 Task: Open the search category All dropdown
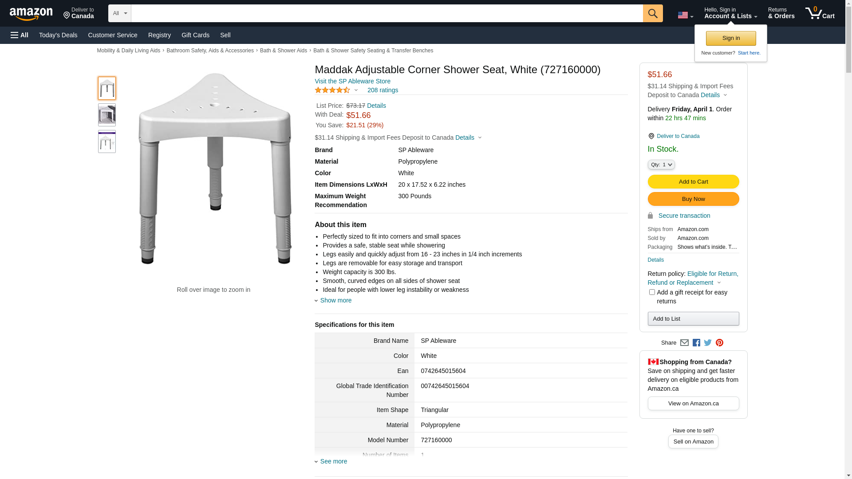(120, 13)
